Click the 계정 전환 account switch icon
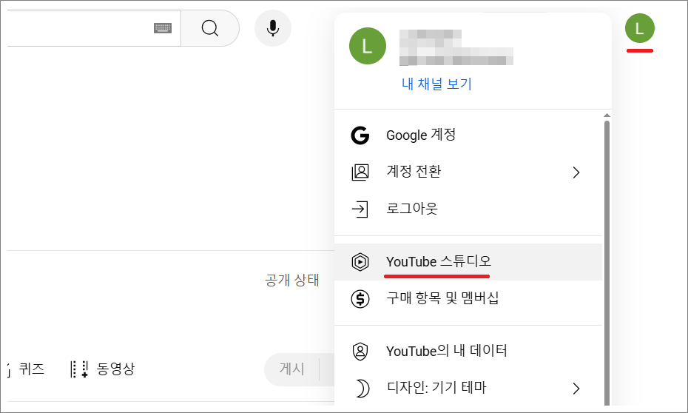Viewport: 688px width, 413px height. point(360,172)
